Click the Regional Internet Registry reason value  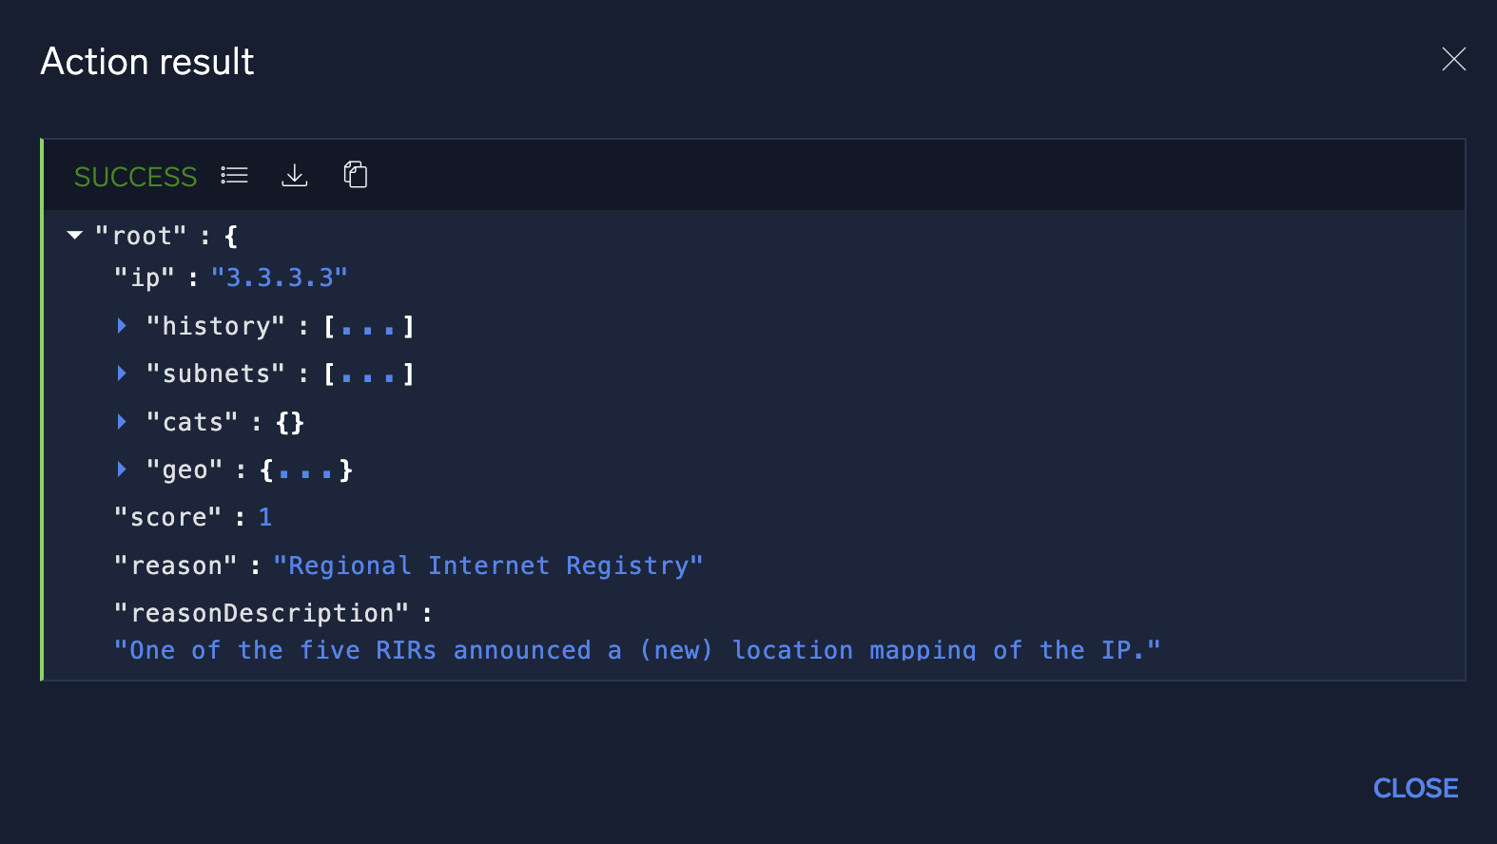(x=488, y=565)
